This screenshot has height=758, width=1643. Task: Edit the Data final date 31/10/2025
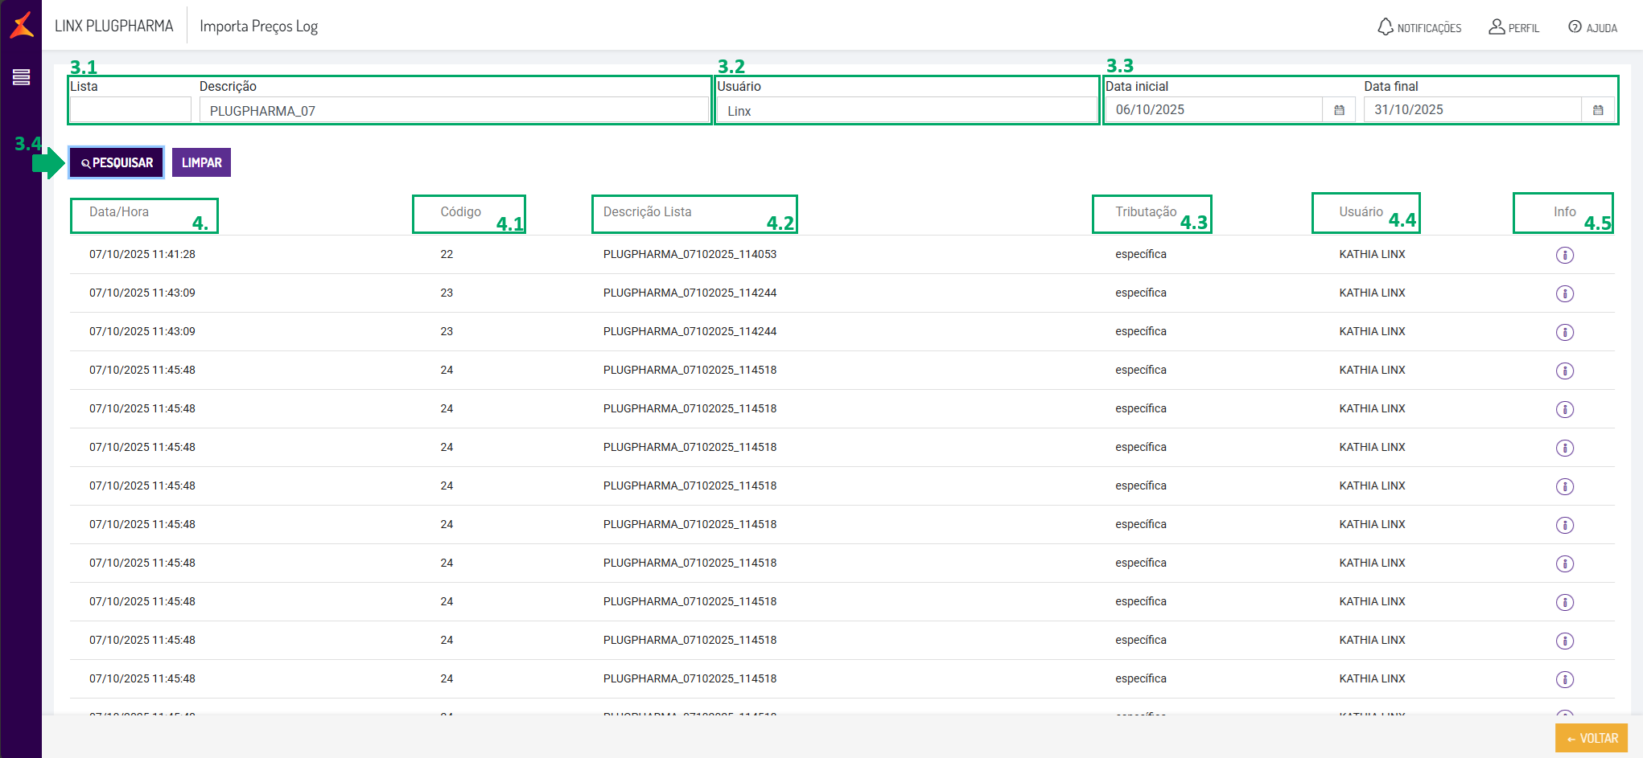tap(1473, 110)
